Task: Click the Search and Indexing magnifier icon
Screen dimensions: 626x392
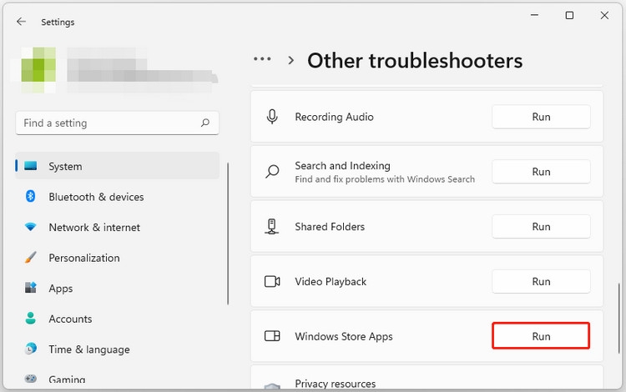Action: pos(272,172)
